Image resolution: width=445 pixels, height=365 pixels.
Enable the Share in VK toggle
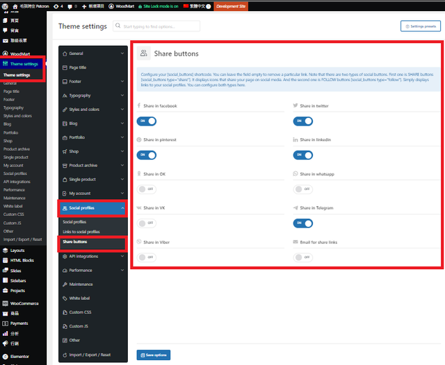tap(147, 223)
